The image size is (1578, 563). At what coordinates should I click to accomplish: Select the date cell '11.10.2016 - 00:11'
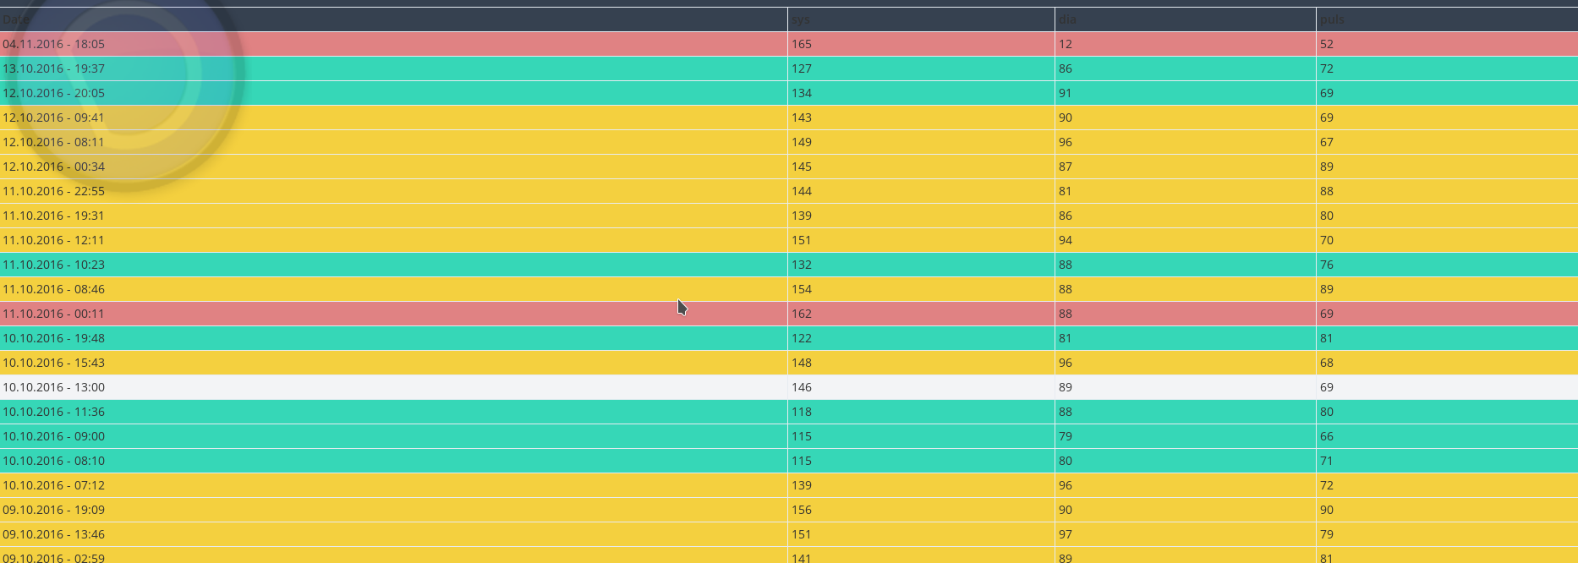(x=393, y=314)
